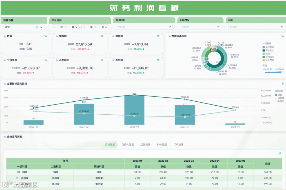Click 年月 header in profit table

click(x=65, y=161)
